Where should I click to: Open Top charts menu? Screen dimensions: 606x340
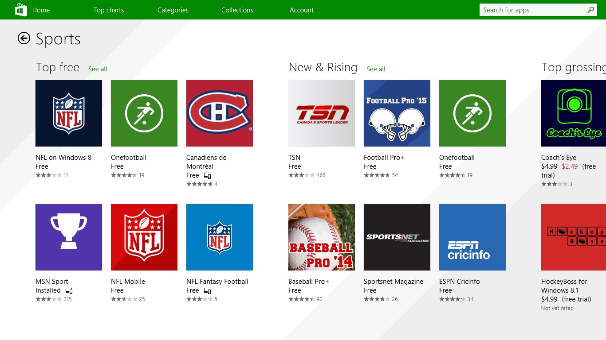tap(109, 10)
